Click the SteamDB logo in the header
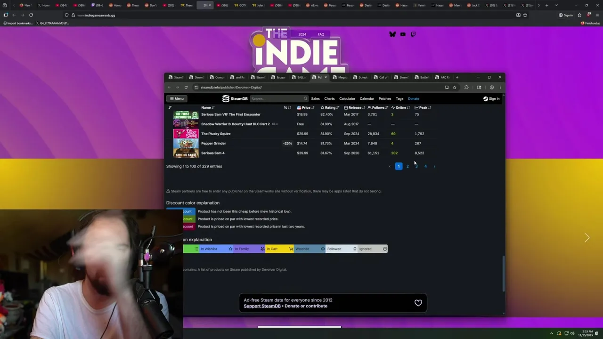The image size is (603, 339). [x=235, y=98]
